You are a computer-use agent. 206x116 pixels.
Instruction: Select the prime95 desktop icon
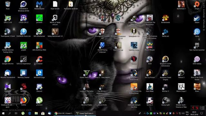(39, 19)
